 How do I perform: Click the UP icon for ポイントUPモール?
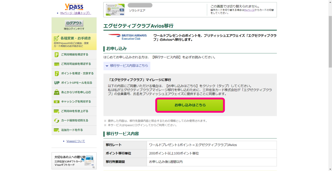pyautogui.click(x=57, y=83)
